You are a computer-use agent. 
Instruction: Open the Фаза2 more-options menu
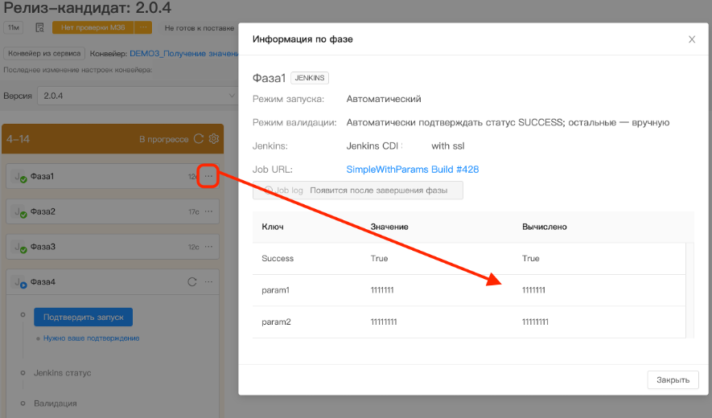[208, 211]
